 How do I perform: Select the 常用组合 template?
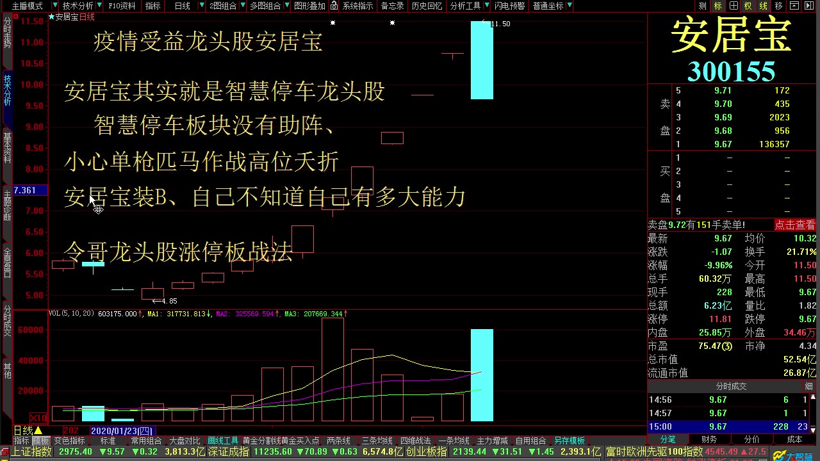pyautogui.click(x=146, y=441)
